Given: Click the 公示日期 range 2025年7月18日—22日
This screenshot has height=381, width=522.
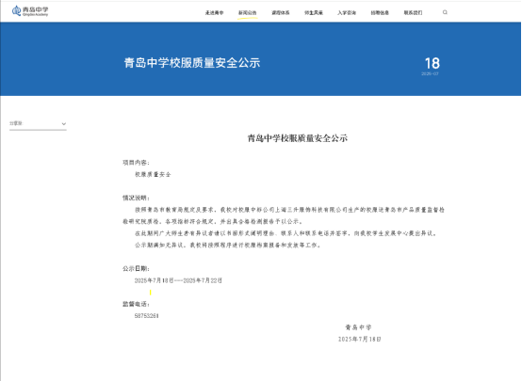Looking at the screenshot, I should pos(178,280).
